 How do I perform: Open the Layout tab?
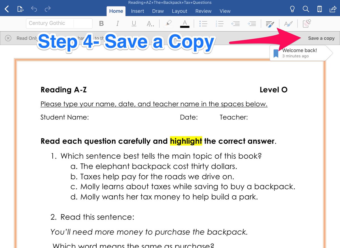[x=179, y=11]
